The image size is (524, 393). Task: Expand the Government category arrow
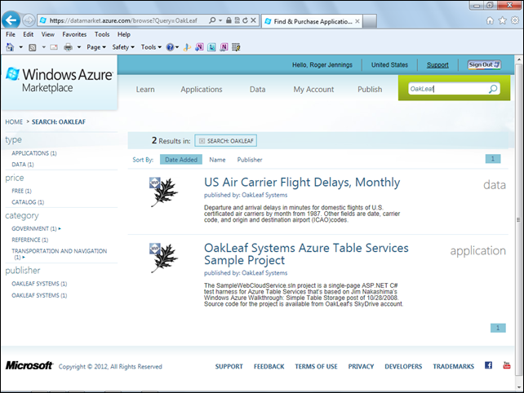(60, 229)
